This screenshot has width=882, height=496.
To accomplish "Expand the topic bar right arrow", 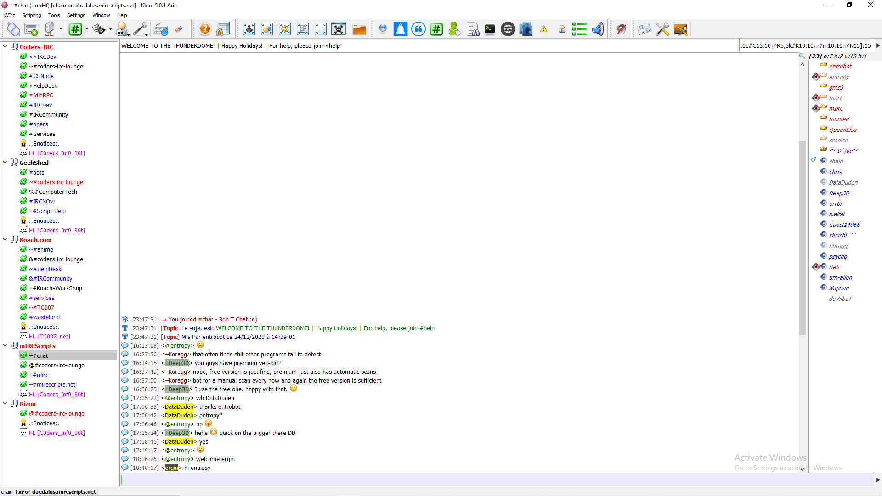I will pos(878,45).
